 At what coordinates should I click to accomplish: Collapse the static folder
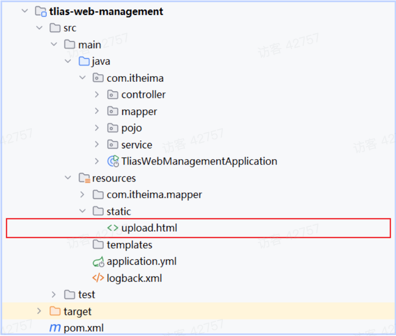pos(82,211)
